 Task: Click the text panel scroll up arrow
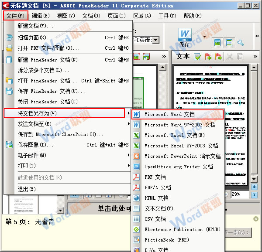(x=254, y=68)
